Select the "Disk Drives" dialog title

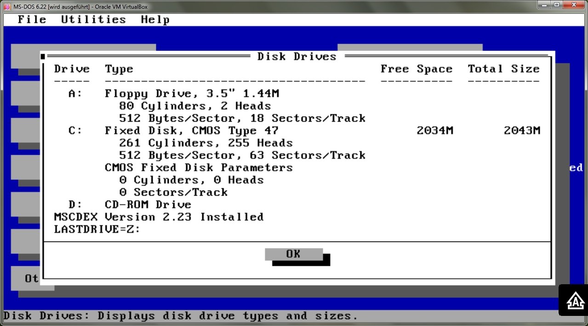tap(297, 56)
